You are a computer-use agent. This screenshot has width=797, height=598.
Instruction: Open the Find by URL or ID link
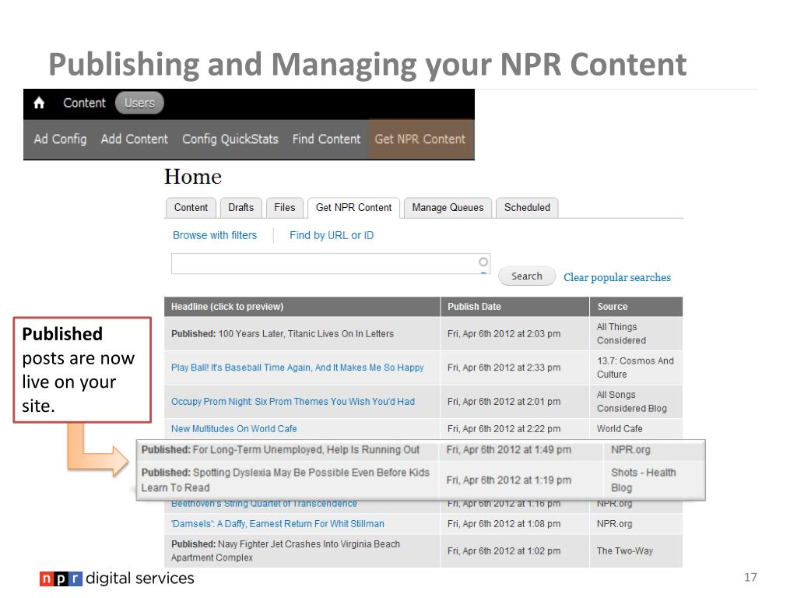click(x=332, y=235)
